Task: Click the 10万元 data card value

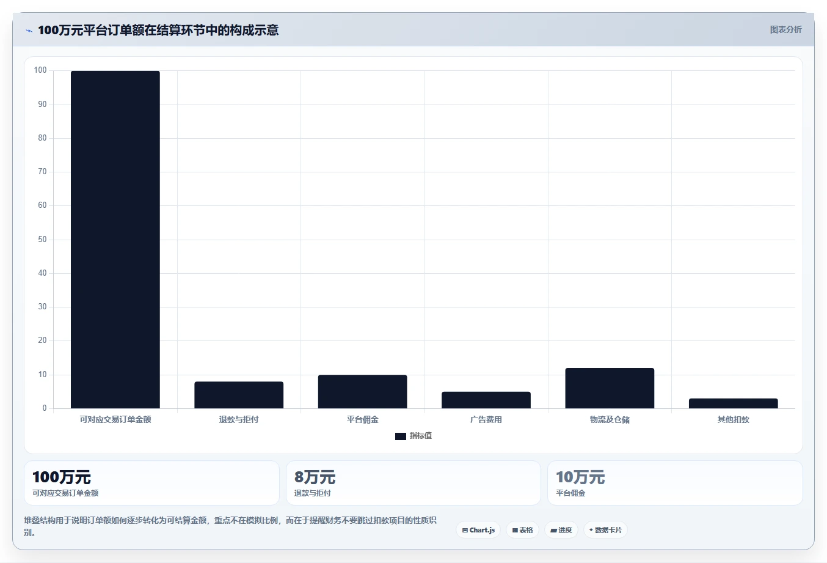Action: pos(580,477)
